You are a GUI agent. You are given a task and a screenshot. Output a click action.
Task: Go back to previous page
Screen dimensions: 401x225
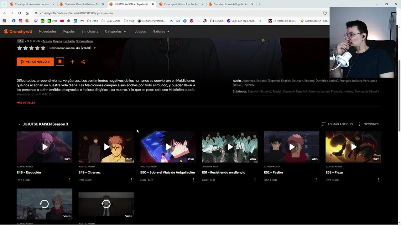point(4,13)
